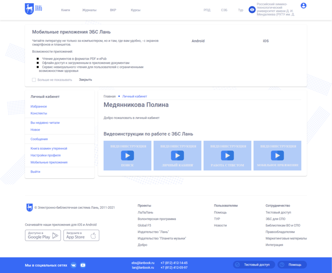The image size is (332, 273).
Task: Open Настройки профиля link
Action: pos(46,155)
